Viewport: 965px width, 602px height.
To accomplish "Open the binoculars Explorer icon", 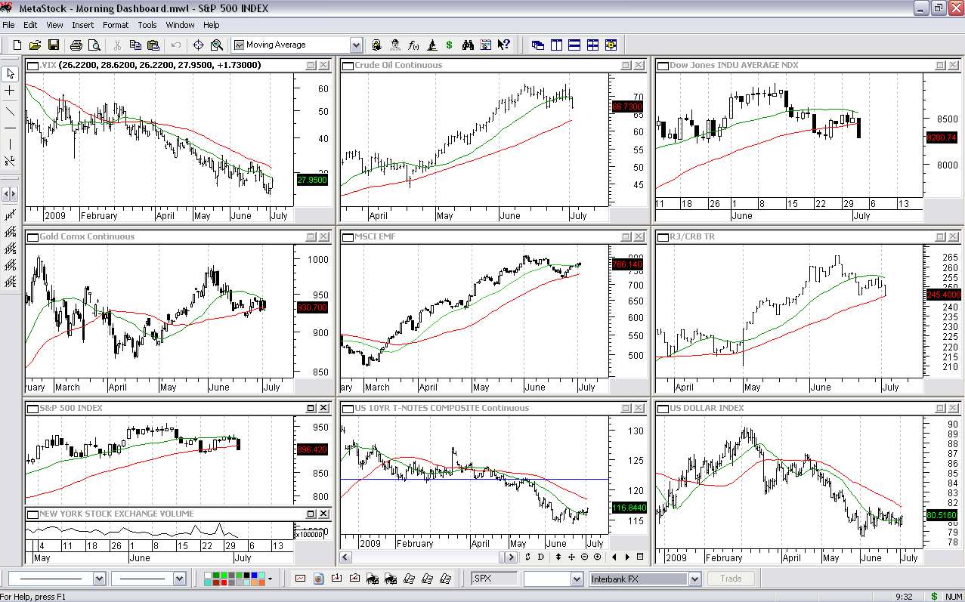I will tap(468, 45).
